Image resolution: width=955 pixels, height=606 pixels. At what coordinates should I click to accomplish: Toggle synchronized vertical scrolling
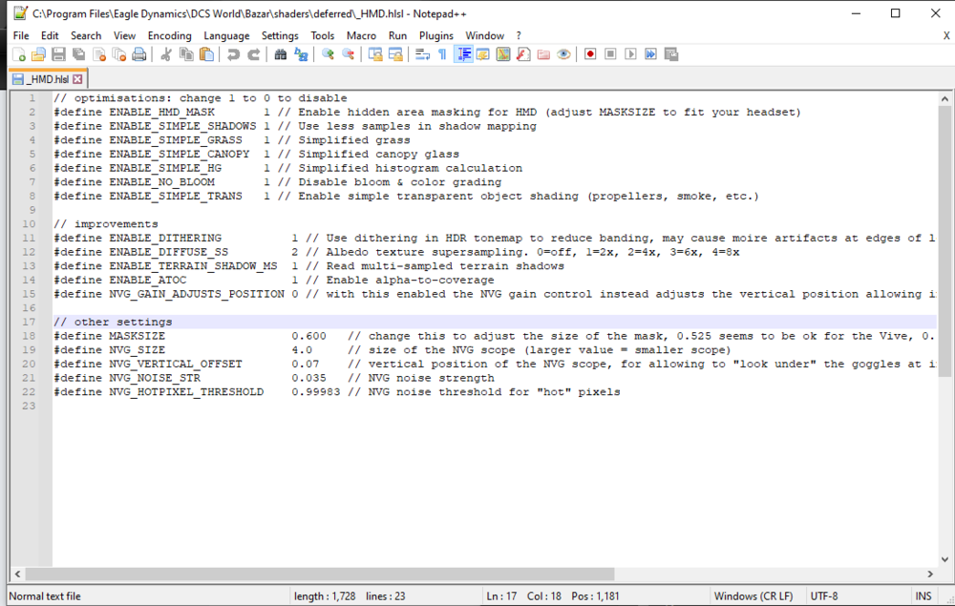(x=375, y=54)
